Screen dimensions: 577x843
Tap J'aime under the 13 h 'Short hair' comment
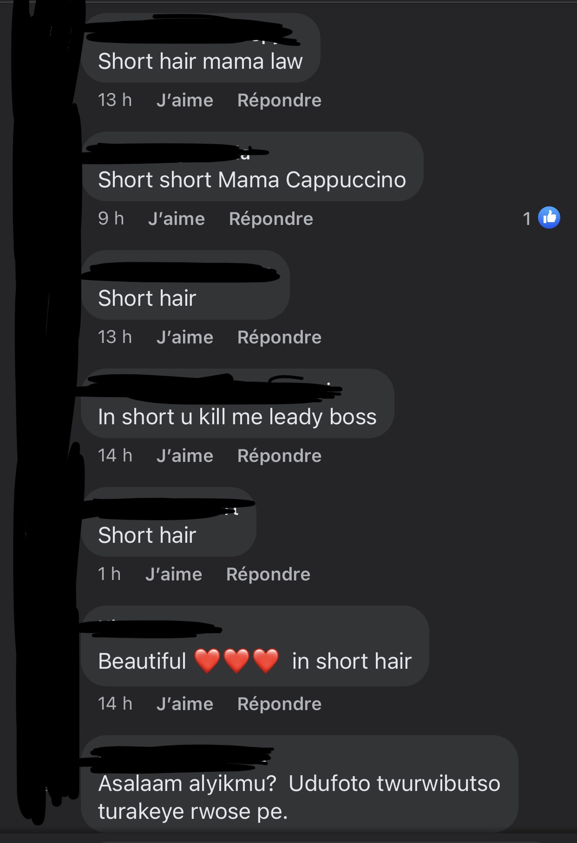pos(185,337)
